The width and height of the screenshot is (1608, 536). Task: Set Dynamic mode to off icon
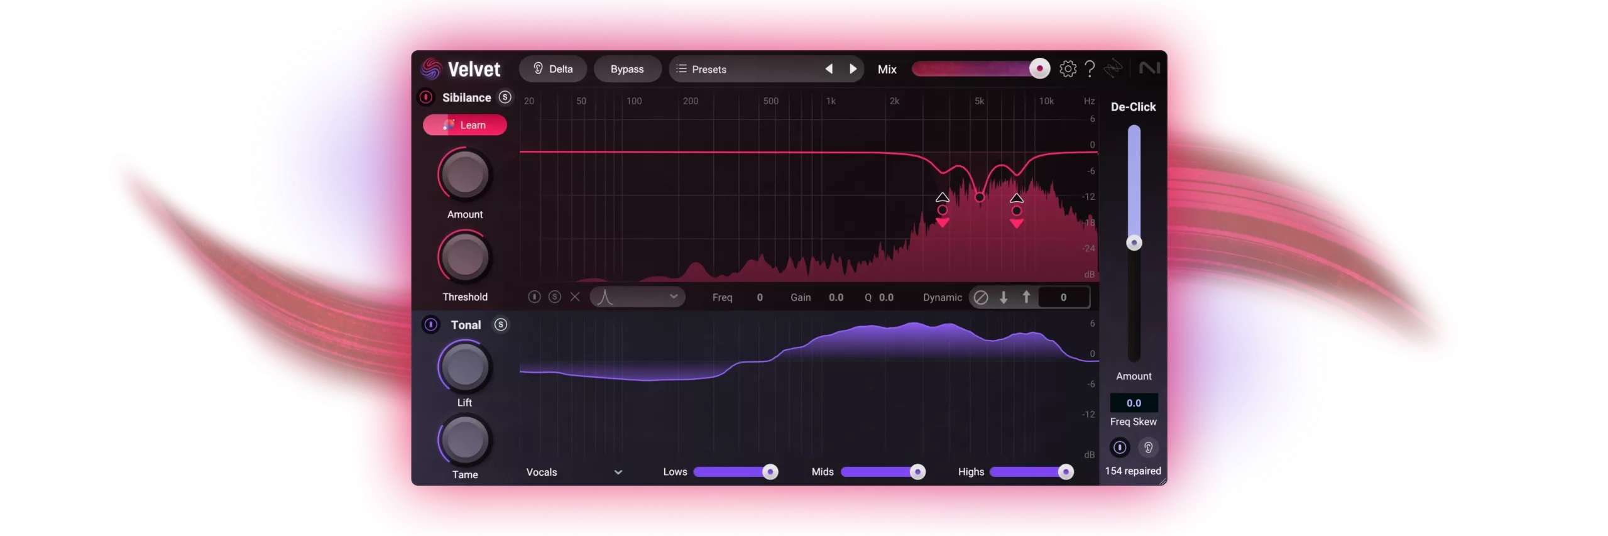point(980,297)
